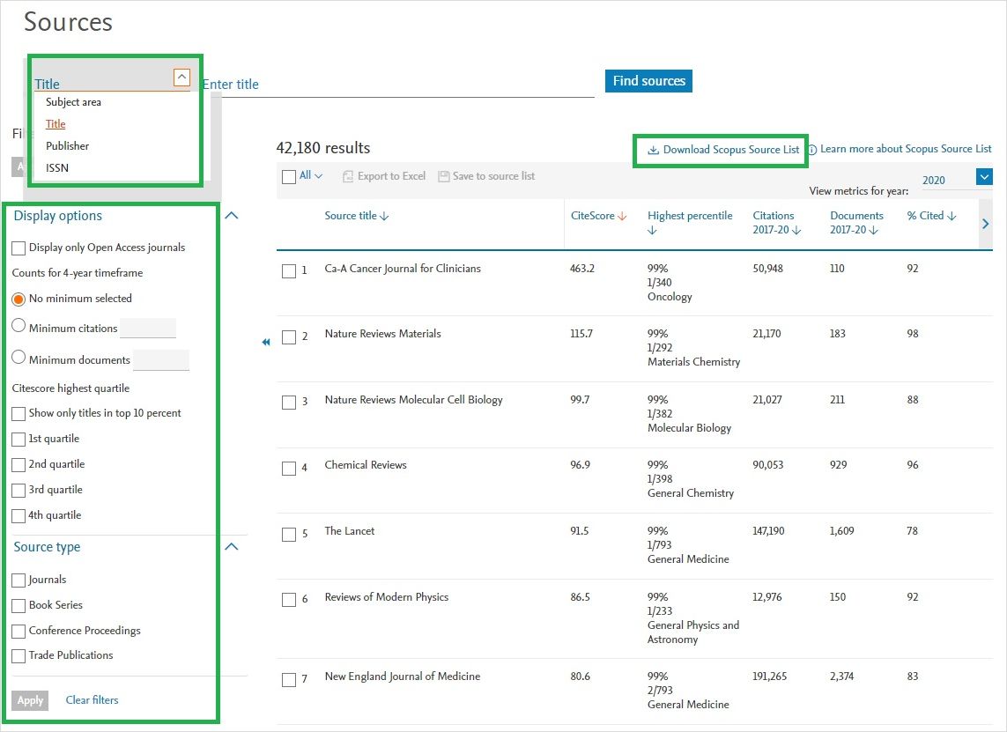Collapse the Source type section
1007x732 pixels.
pyautogui.click(x=232, y=546)
